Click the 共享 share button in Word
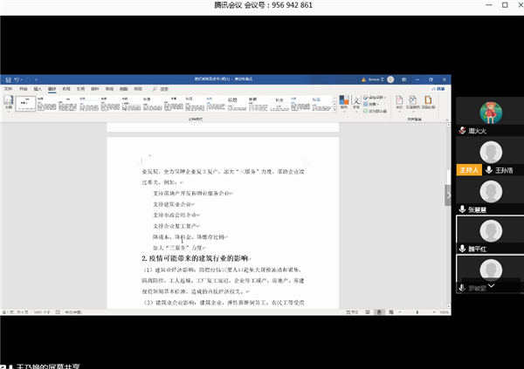The image size is (524, 369). pos(438,89)
